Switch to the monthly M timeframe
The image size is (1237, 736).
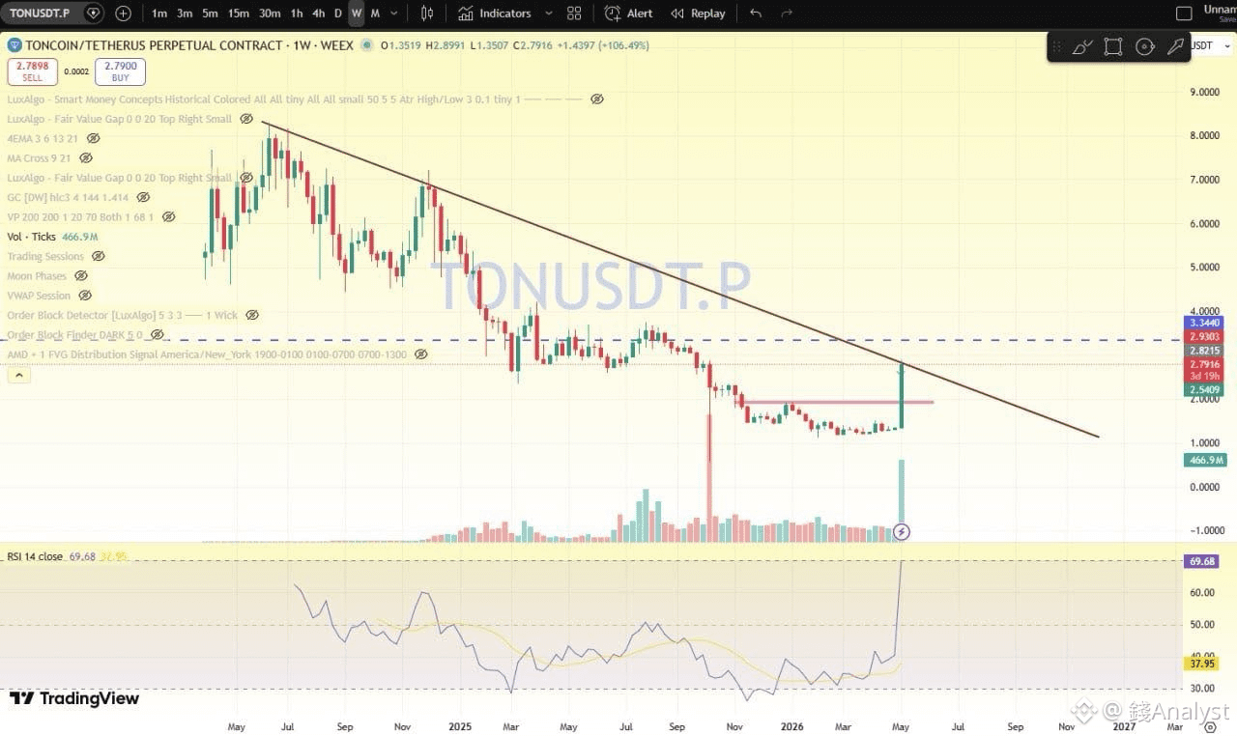(x=375, y=14)
